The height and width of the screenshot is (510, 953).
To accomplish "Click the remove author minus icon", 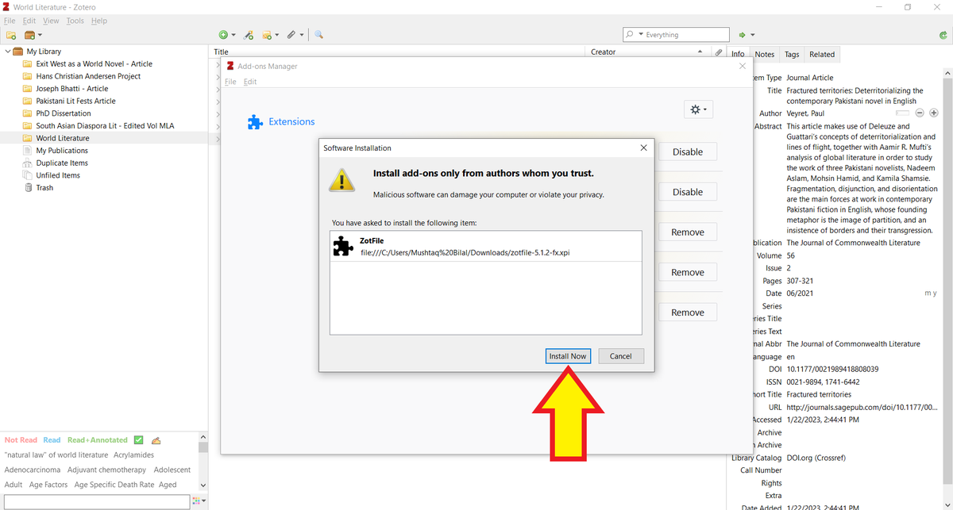I will 920,113.
